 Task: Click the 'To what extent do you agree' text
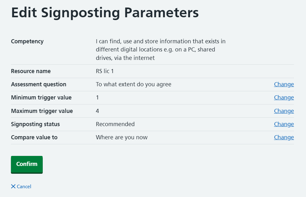(x=133, y=84)
